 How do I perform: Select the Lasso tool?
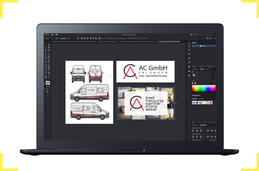[49, 47]
